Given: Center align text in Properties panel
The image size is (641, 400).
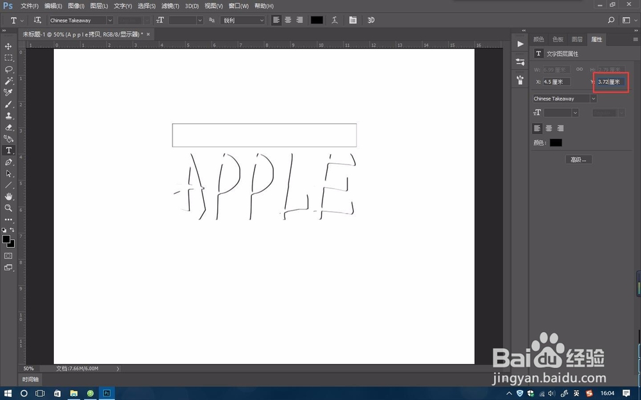Looking at the screenshot, I should 549,128.
